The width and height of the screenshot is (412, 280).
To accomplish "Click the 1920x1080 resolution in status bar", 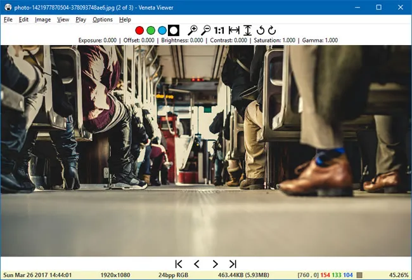I will (115, 275).
